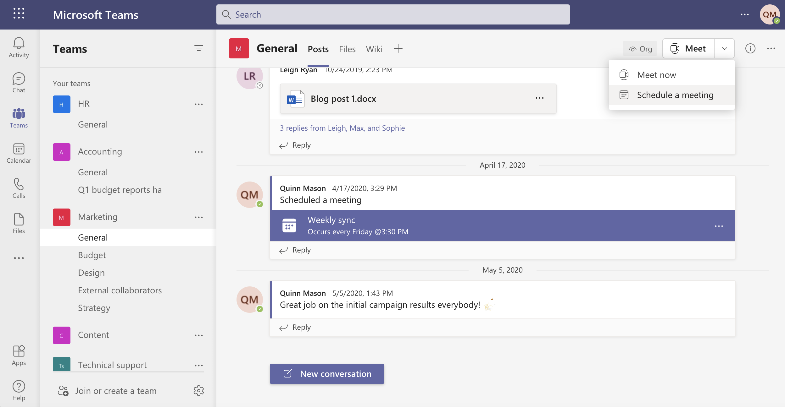Screen dimensions: 785x407
Task: Open the Chat section in sidebar
Action: pos(19,83)
